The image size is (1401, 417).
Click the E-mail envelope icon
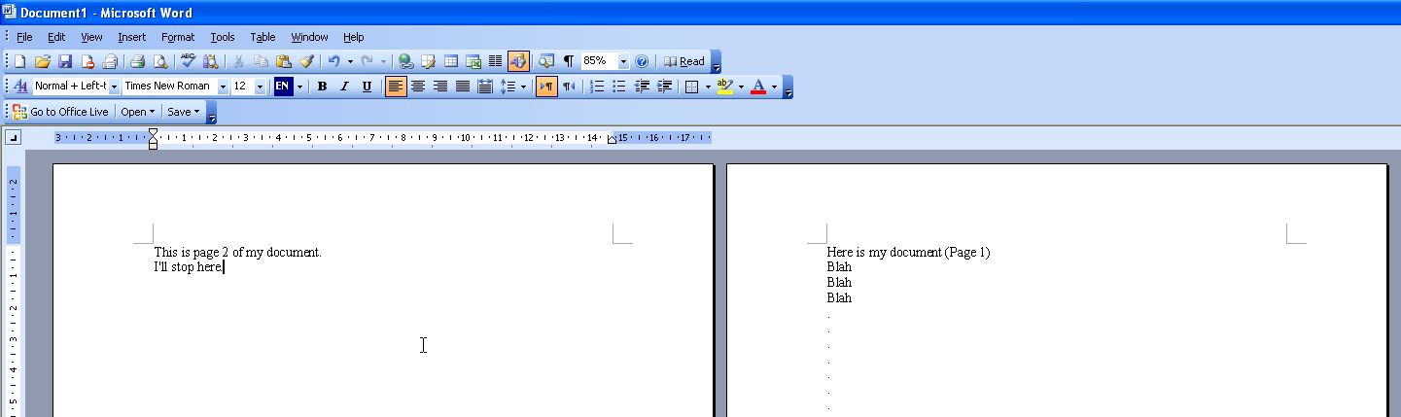(x=110, y=61)
